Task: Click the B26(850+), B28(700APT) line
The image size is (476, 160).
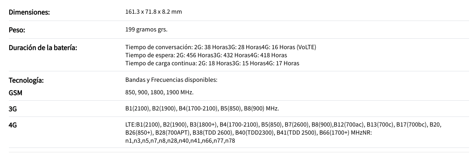Action: [249, 133]
